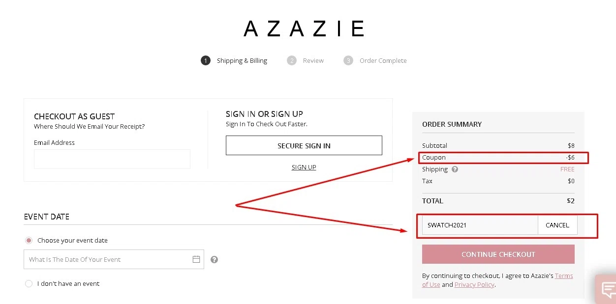This screenshot has width=616, height=304.
Task: Click the Secure Sign In button
Action: 304,145
